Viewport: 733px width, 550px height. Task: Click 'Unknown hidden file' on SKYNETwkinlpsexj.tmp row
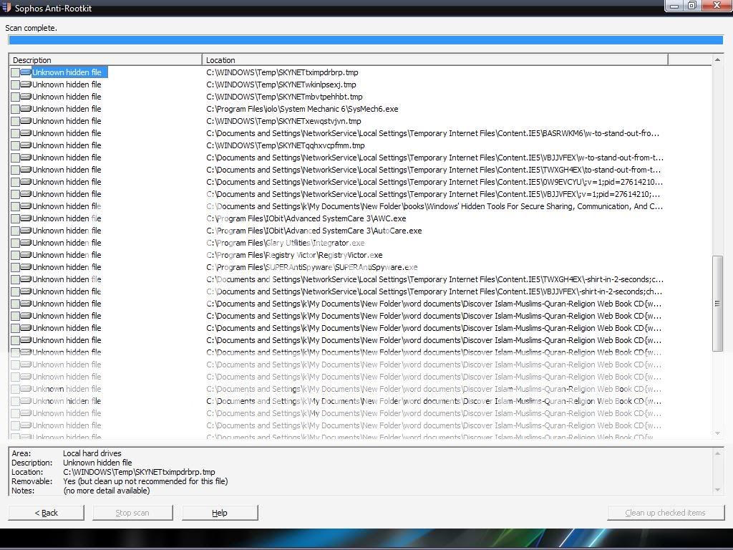[67, 85]
